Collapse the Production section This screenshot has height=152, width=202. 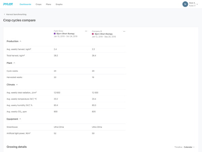pyautogui.click(x=20, y=41)
